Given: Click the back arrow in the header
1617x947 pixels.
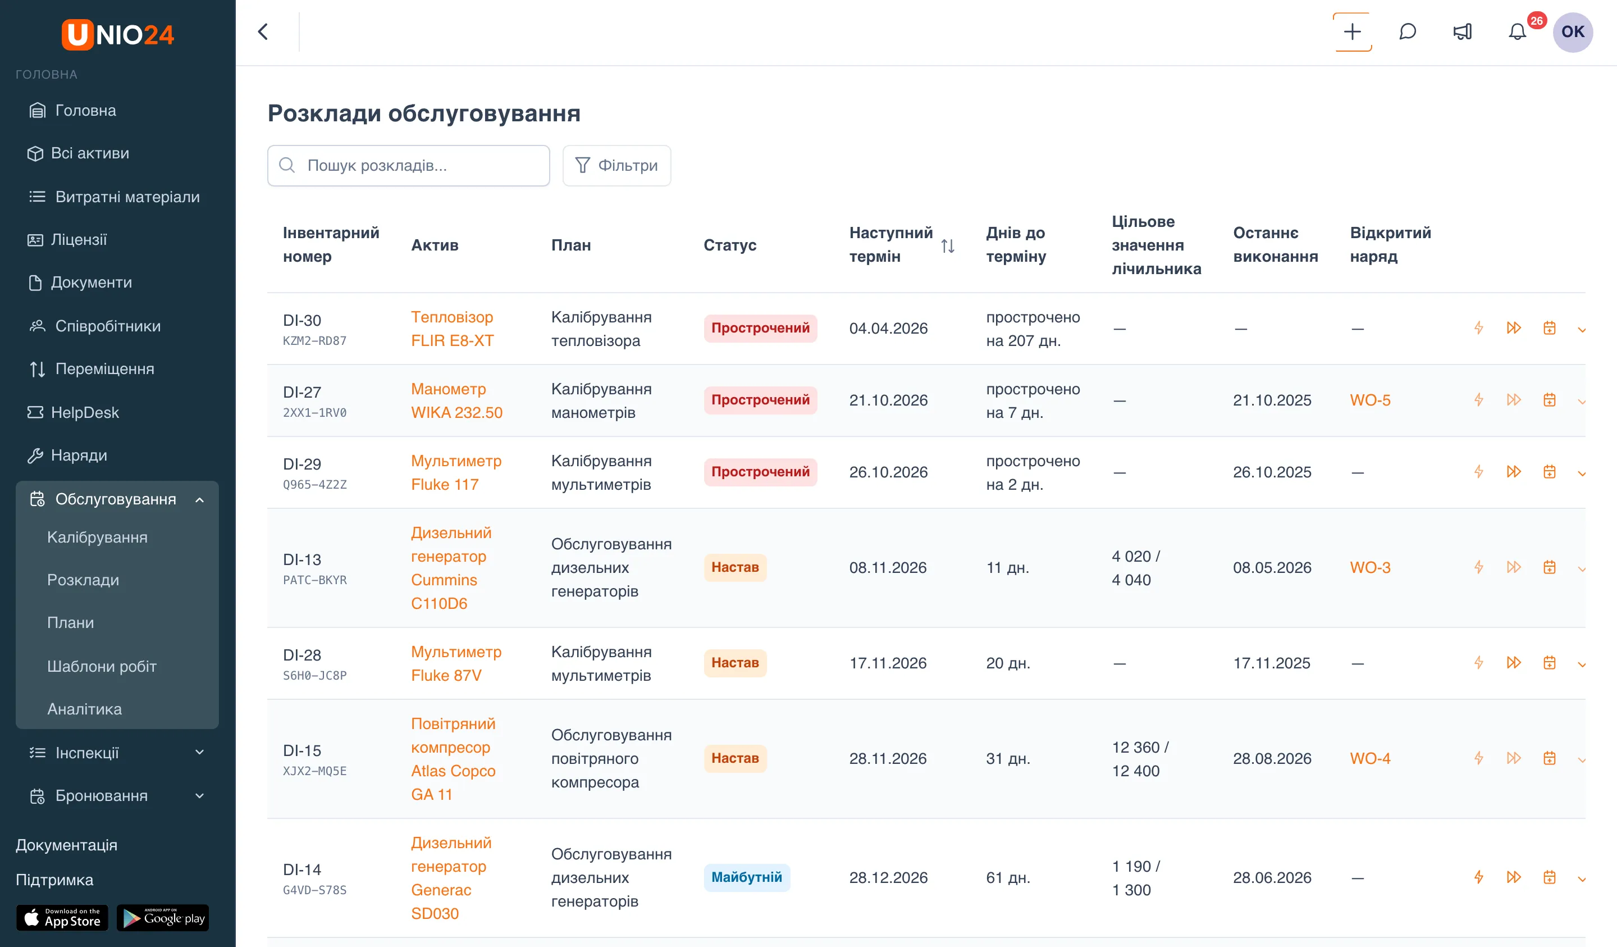Looking at the screenshot, I should point(263,32).
